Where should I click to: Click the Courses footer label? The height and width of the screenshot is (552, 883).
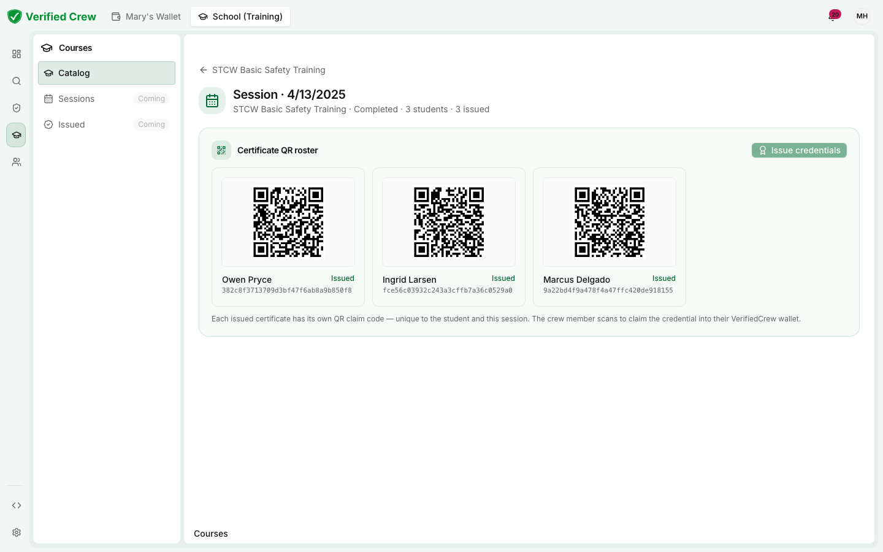coord(211,534)
